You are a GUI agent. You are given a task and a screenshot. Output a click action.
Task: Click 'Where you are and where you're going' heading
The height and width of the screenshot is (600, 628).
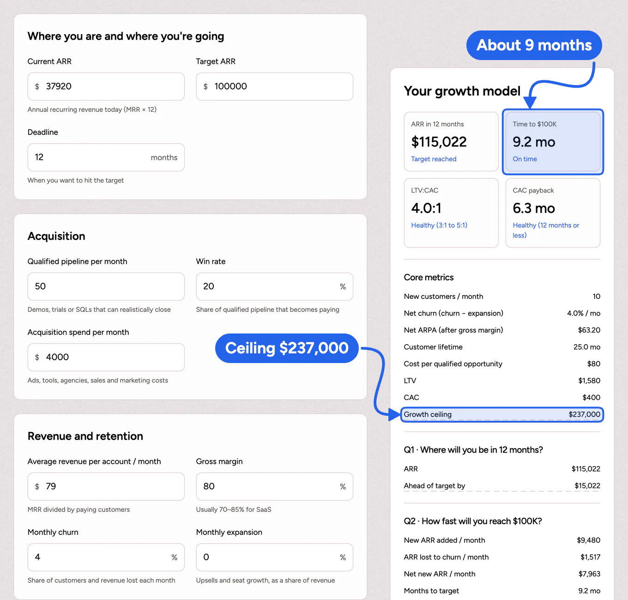point(126,36)
